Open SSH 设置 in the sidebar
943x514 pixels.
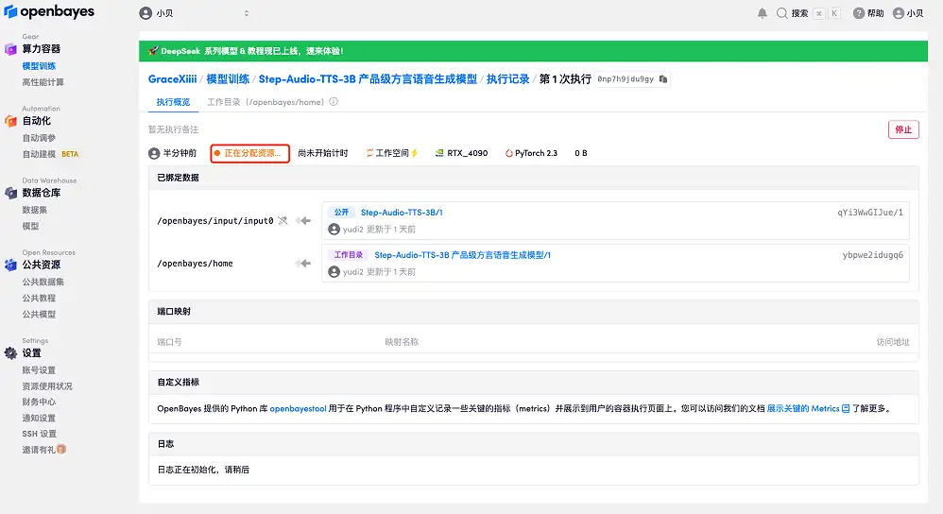tap(39, 434)
